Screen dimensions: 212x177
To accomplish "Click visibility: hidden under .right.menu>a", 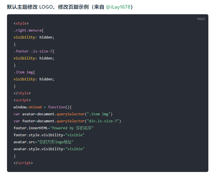I will pos(34,37).
